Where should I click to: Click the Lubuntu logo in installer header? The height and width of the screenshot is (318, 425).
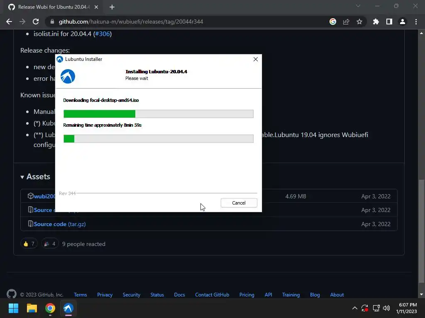[x=68, y=77]
